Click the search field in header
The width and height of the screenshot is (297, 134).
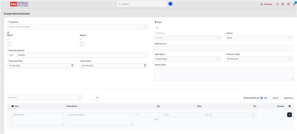click(142, 4)
